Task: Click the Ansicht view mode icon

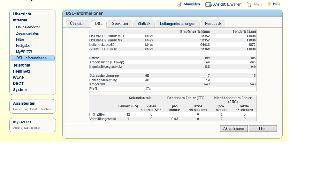Action: click(x=208, y=4)
